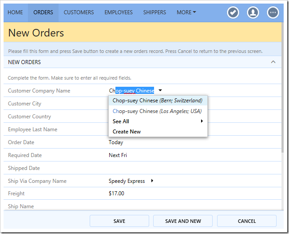Click the Customer Company Name input field
The height and width of the screenshot is (234, 289).
click(131, 90)
